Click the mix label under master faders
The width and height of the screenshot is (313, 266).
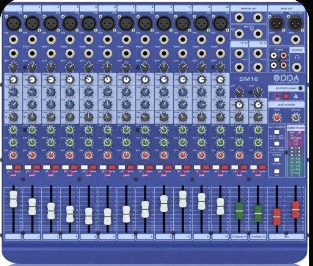click(x=286, y=237)
